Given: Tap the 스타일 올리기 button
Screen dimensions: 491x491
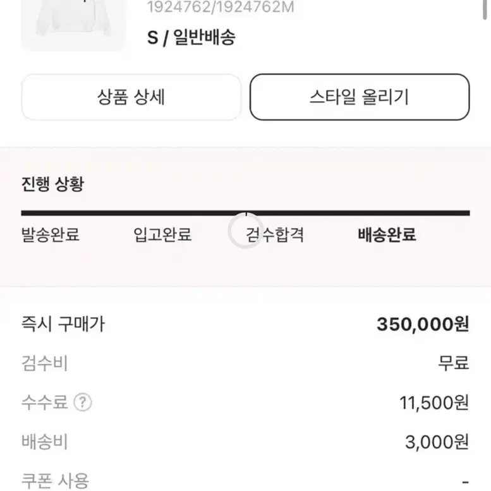Looking at the screenshot, I should [x=360, y=97].
